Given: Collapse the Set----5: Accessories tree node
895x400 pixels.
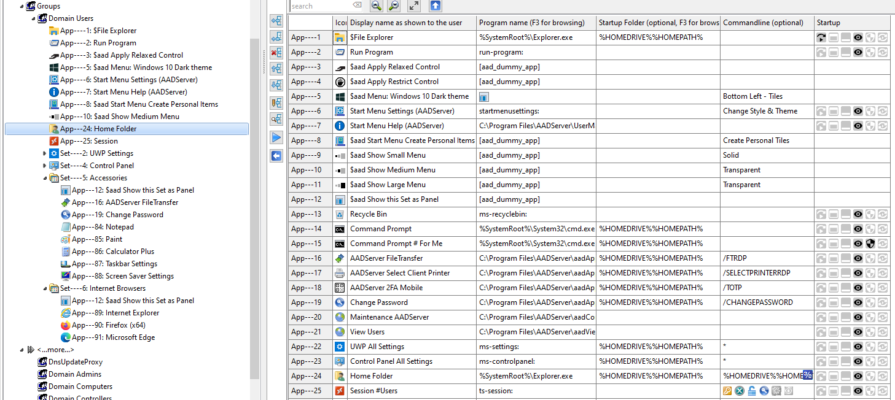Looking at the screenshot, I should pos(44,178).
